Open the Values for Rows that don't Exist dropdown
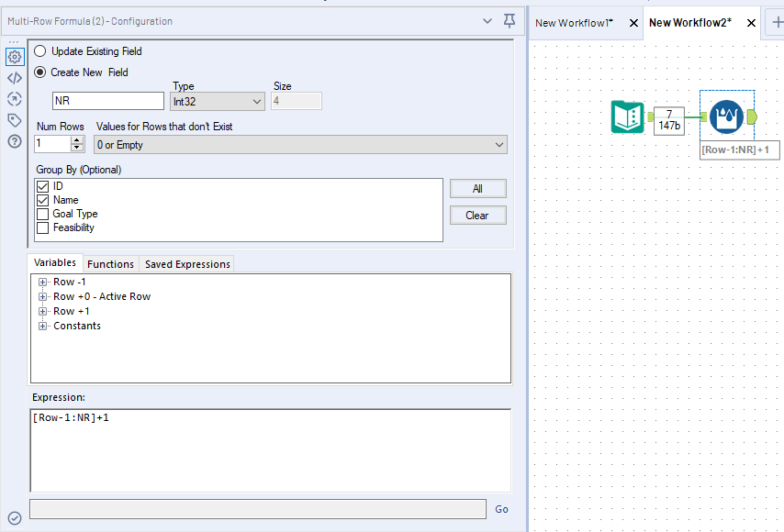Viewport: 784px width, 532px height. click(x=499, y=144)
